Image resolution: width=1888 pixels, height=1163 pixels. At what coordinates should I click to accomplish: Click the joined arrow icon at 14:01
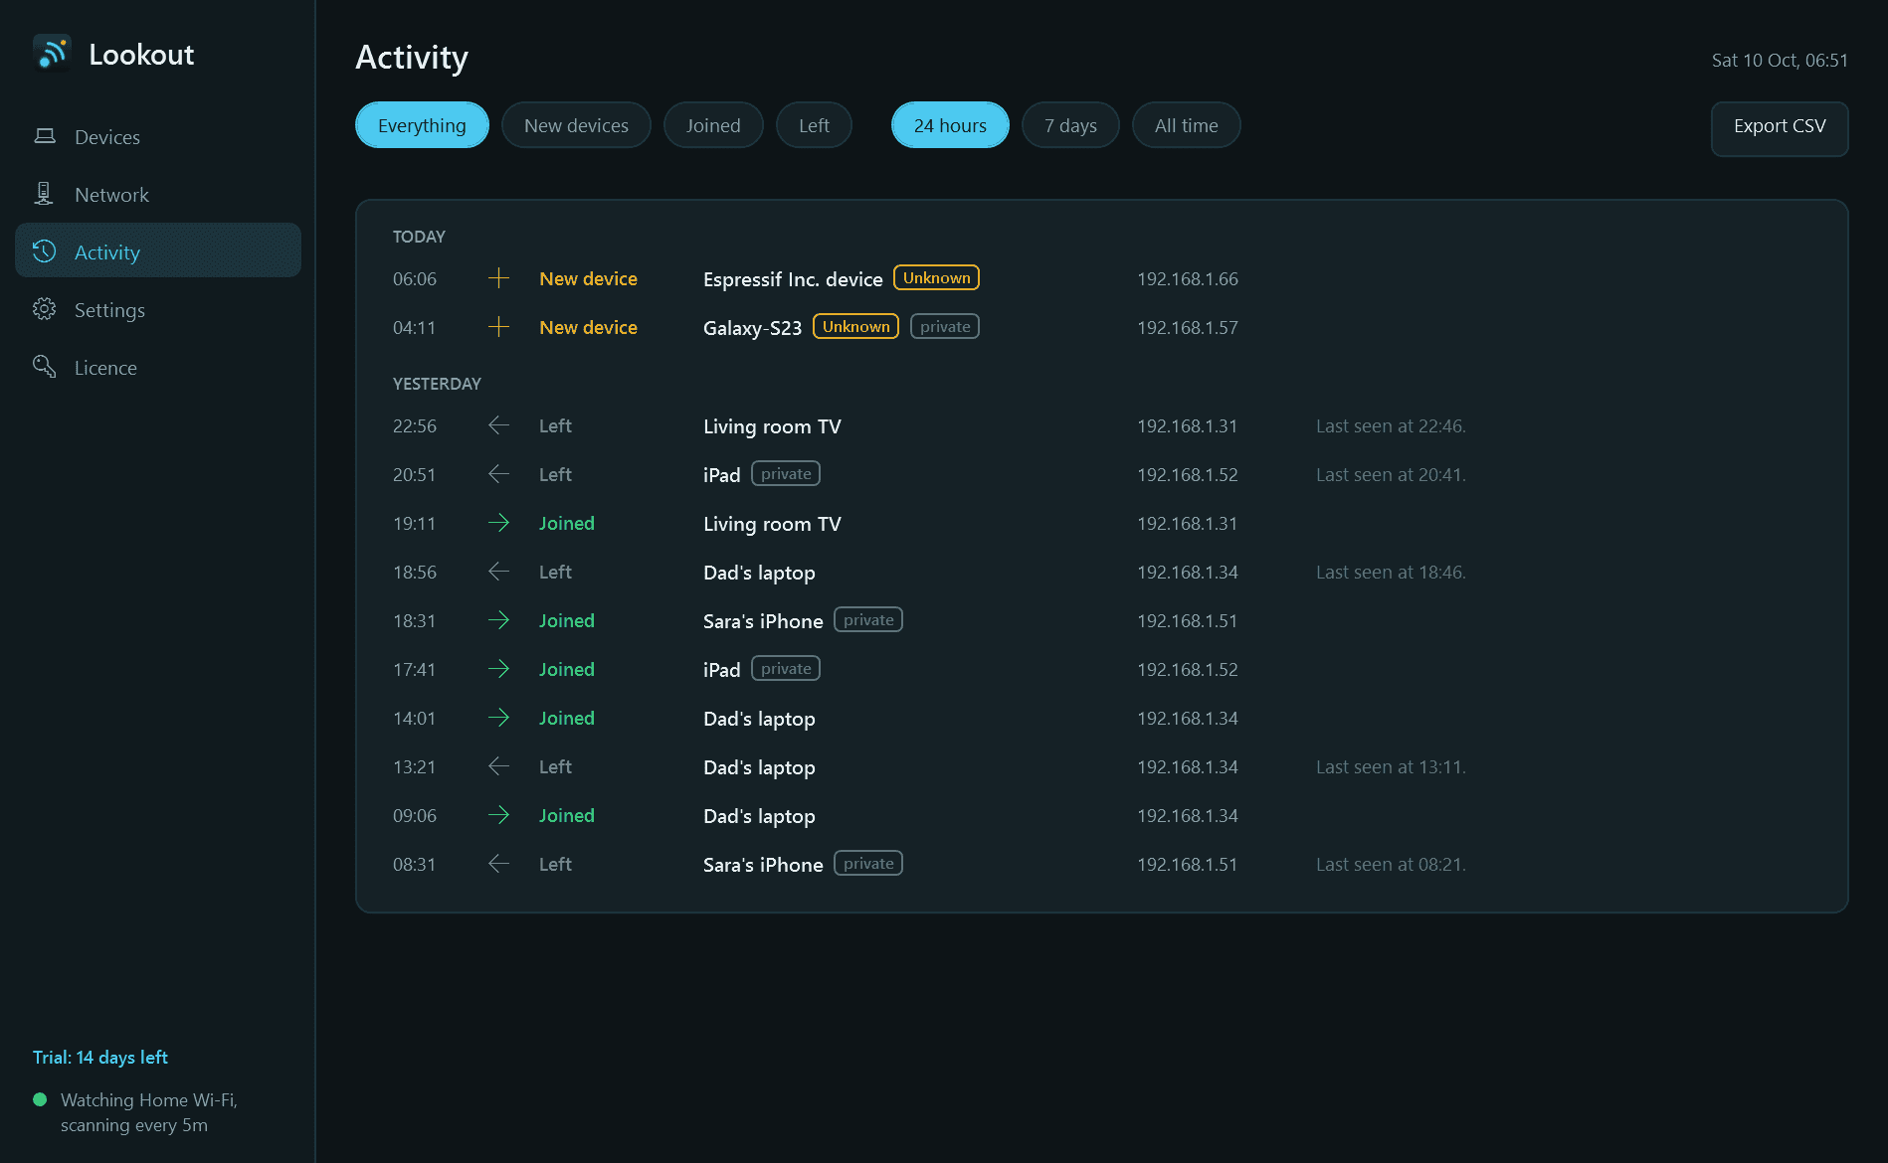[x=499, y=718]
